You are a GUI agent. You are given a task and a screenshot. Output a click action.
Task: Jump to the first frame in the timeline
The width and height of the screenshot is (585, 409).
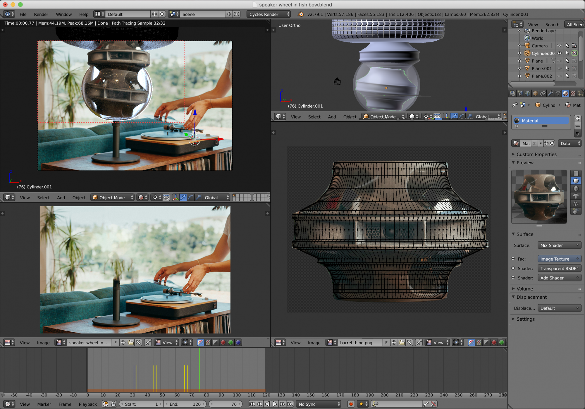tap(252, 404)
